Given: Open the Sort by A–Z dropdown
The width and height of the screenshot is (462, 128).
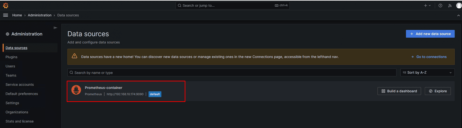Looking at the screenshot, I should (x=427, y=72).
